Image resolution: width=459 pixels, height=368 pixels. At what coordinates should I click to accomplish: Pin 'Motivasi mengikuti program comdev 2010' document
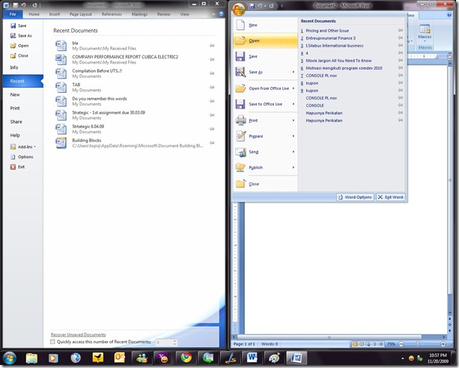tap(401, 67)
